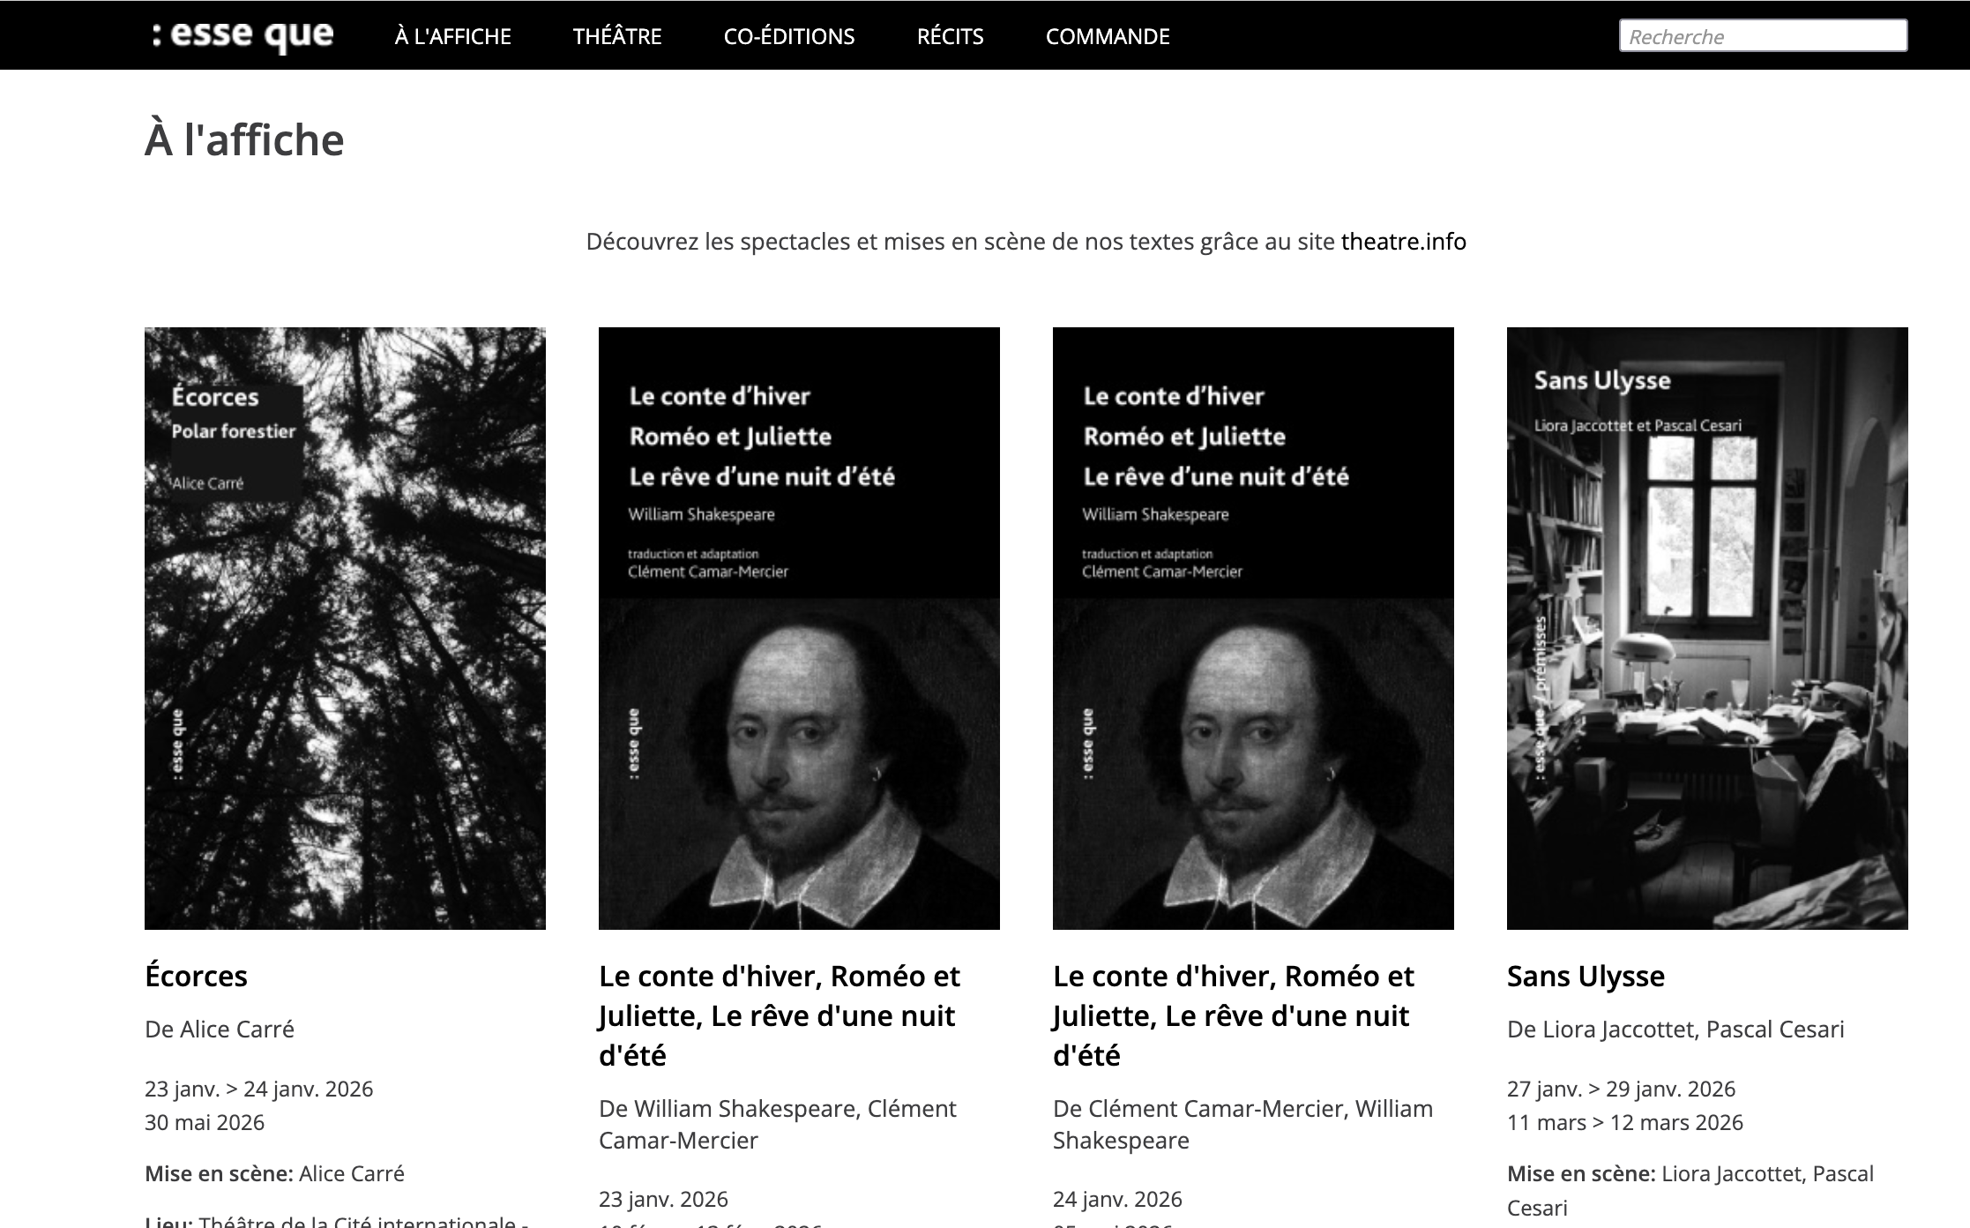
Task: Click the esse que site logo
Action: [x=243, y=35]
